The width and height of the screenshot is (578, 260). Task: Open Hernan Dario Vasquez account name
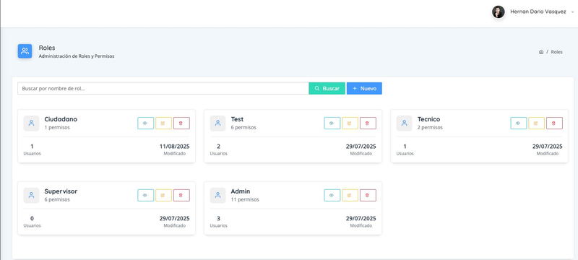pos(538,12)
